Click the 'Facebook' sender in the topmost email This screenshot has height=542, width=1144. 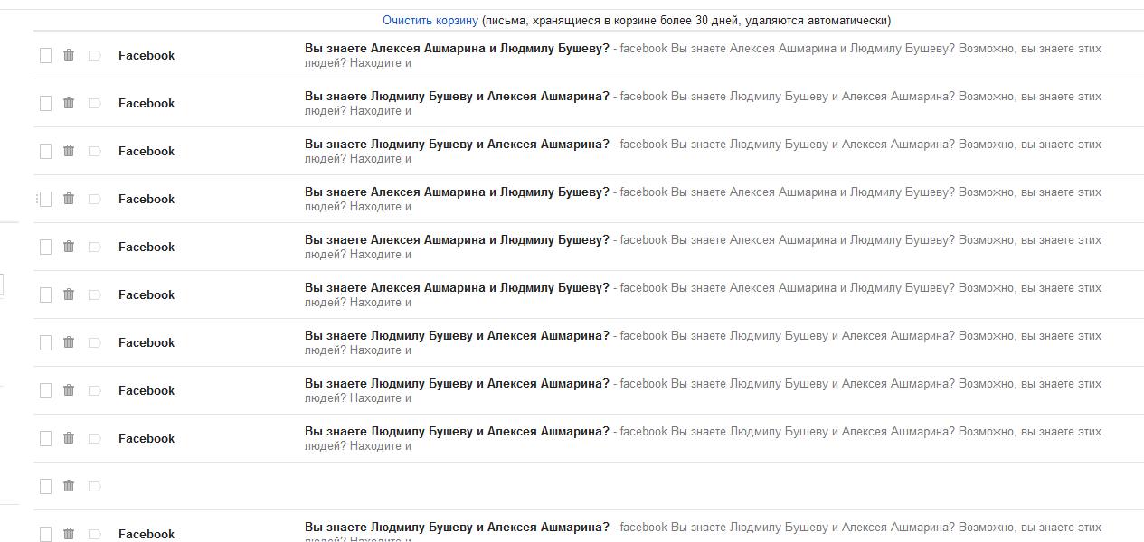(147, 55)
